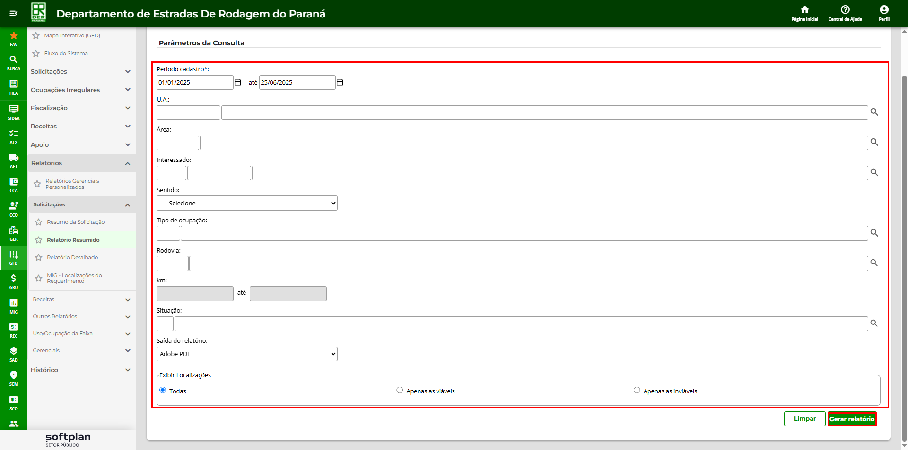Select the Todas radio option
Screen dimensions: 908x450
pyautogui.click(x=163, y=390)
